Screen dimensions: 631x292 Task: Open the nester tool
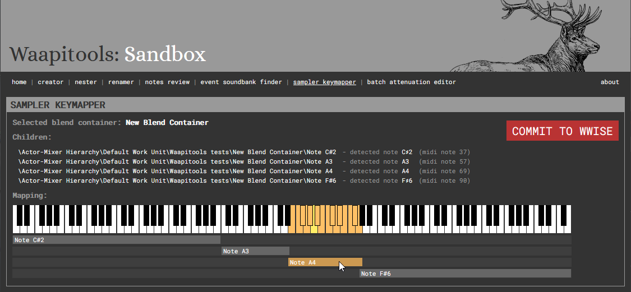click(86, 82)
